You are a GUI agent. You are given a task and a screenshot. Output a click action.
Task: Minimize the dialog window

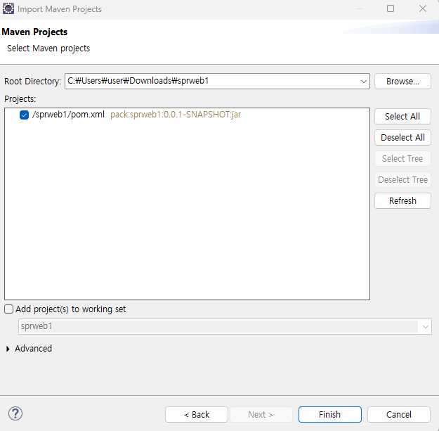(359, 8)
